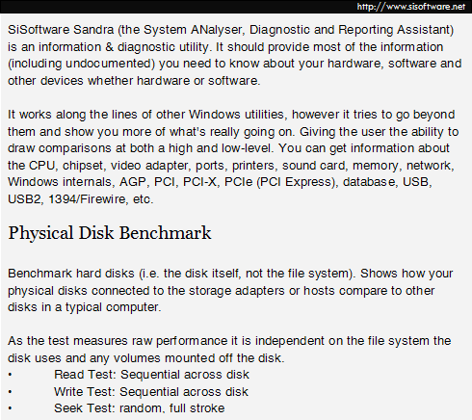Click the phrase disks in a typical computer

click(x=85, y=307)
